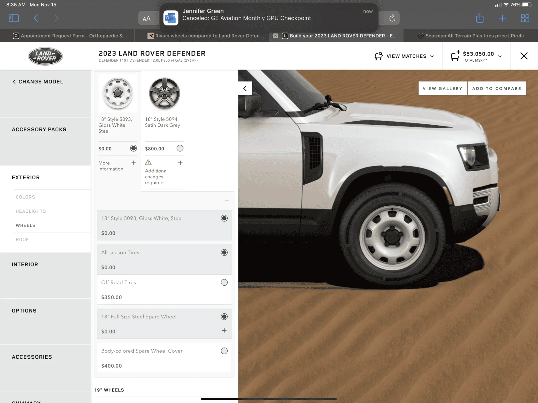Switch to Appointment Request Form tab

pos(70,36)
